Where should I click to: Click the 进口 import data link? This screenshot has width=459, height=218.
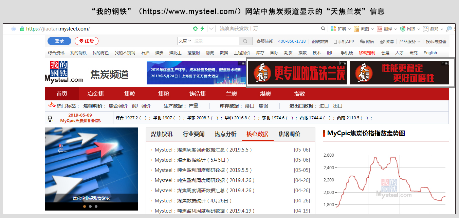coord(324,106)
